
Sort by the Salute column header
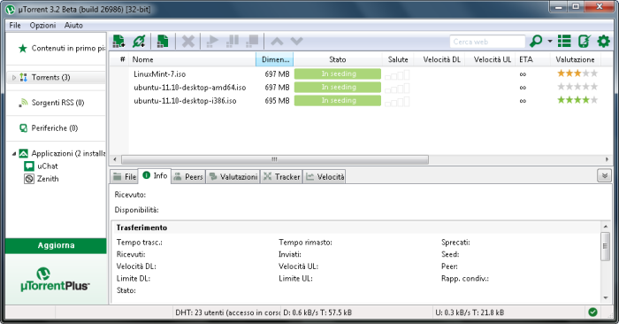tap(398, 59)
